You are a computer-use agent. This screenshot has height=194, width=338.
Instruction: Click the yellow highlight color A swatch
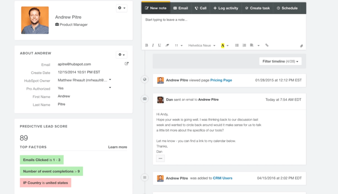(222, 46)
